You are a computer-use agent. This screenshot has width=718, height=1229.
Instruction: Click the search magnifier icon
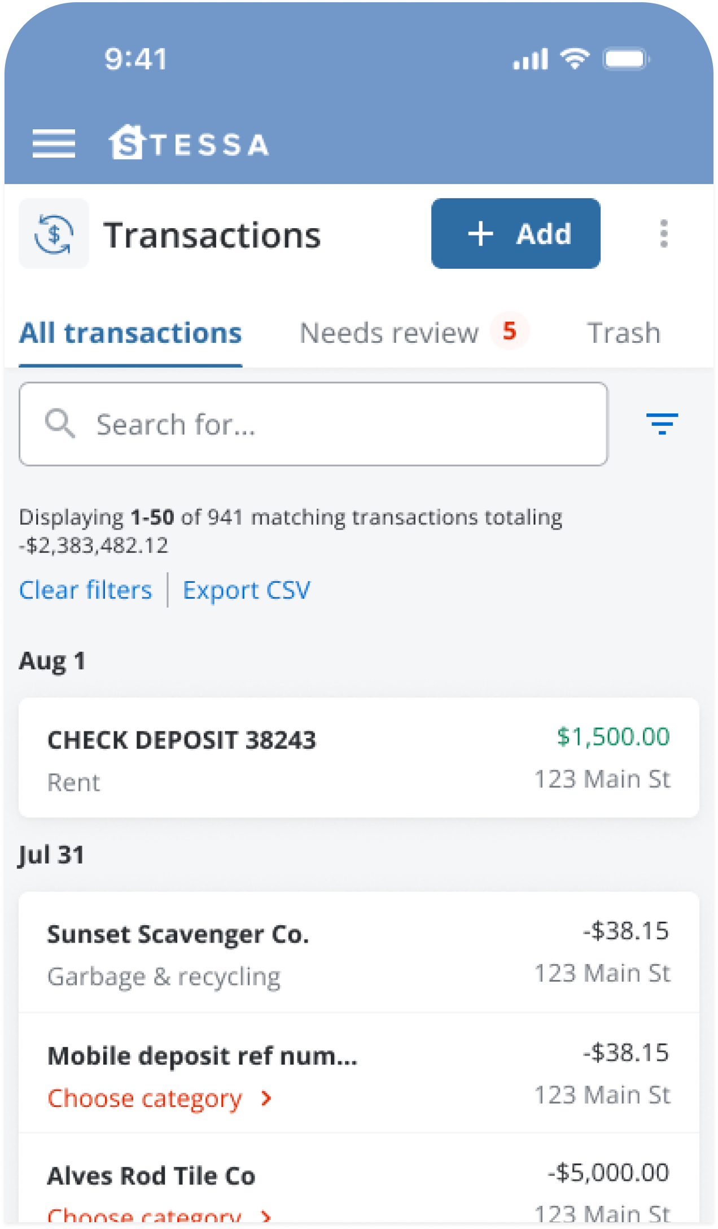60,424
